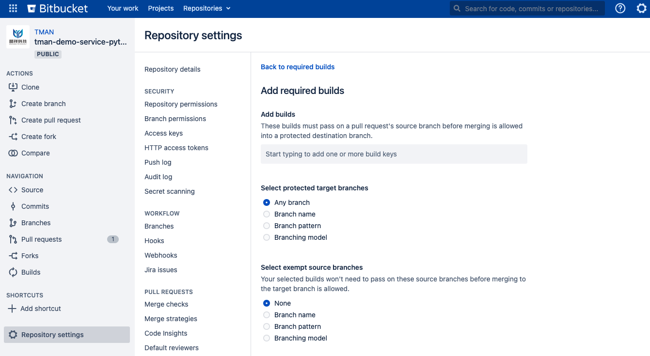
Task: Click the Create fork icon
Action: [13, 137]
